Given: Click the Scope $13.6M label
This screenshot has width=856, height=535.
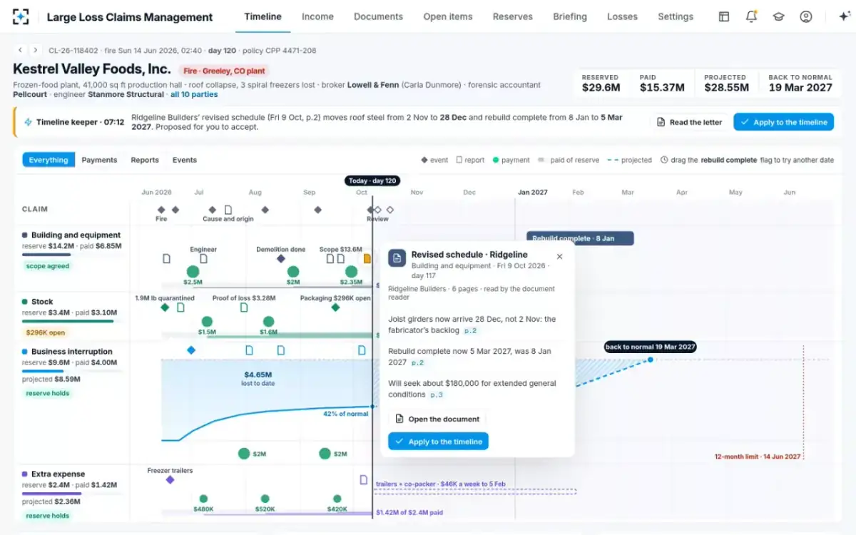Looking at the screenshot, I should click(x=340, y=249).
